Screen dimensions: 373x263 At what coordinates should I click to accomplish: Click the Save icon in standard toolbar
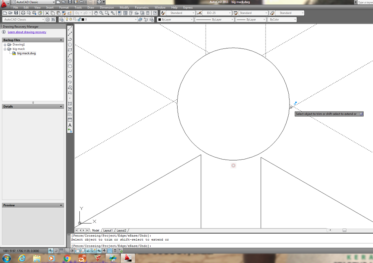(16, 13)
